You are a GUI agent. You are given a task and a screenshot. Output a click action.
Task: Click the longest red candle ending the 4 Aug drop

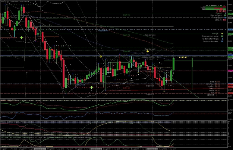click(64, 74)
